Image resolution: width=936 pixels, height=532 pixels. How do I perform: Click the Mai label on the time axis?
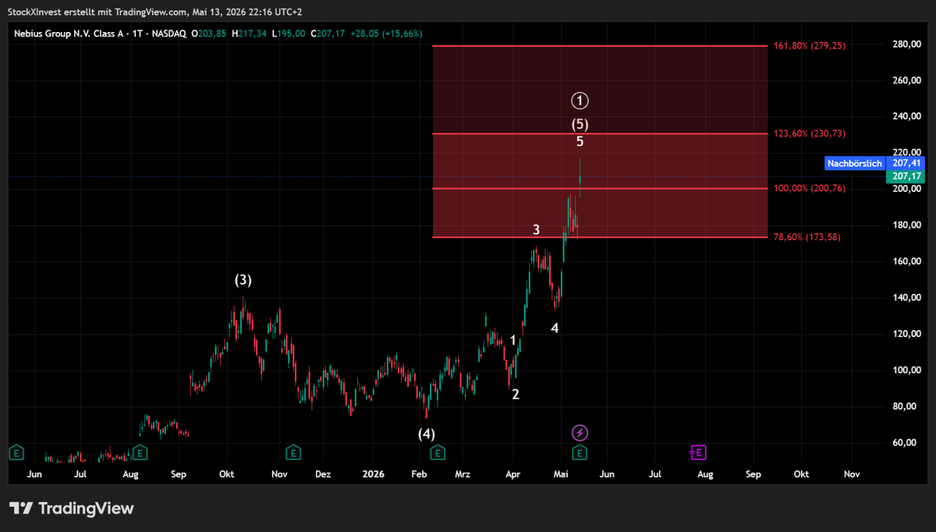[x=562, y=473]
